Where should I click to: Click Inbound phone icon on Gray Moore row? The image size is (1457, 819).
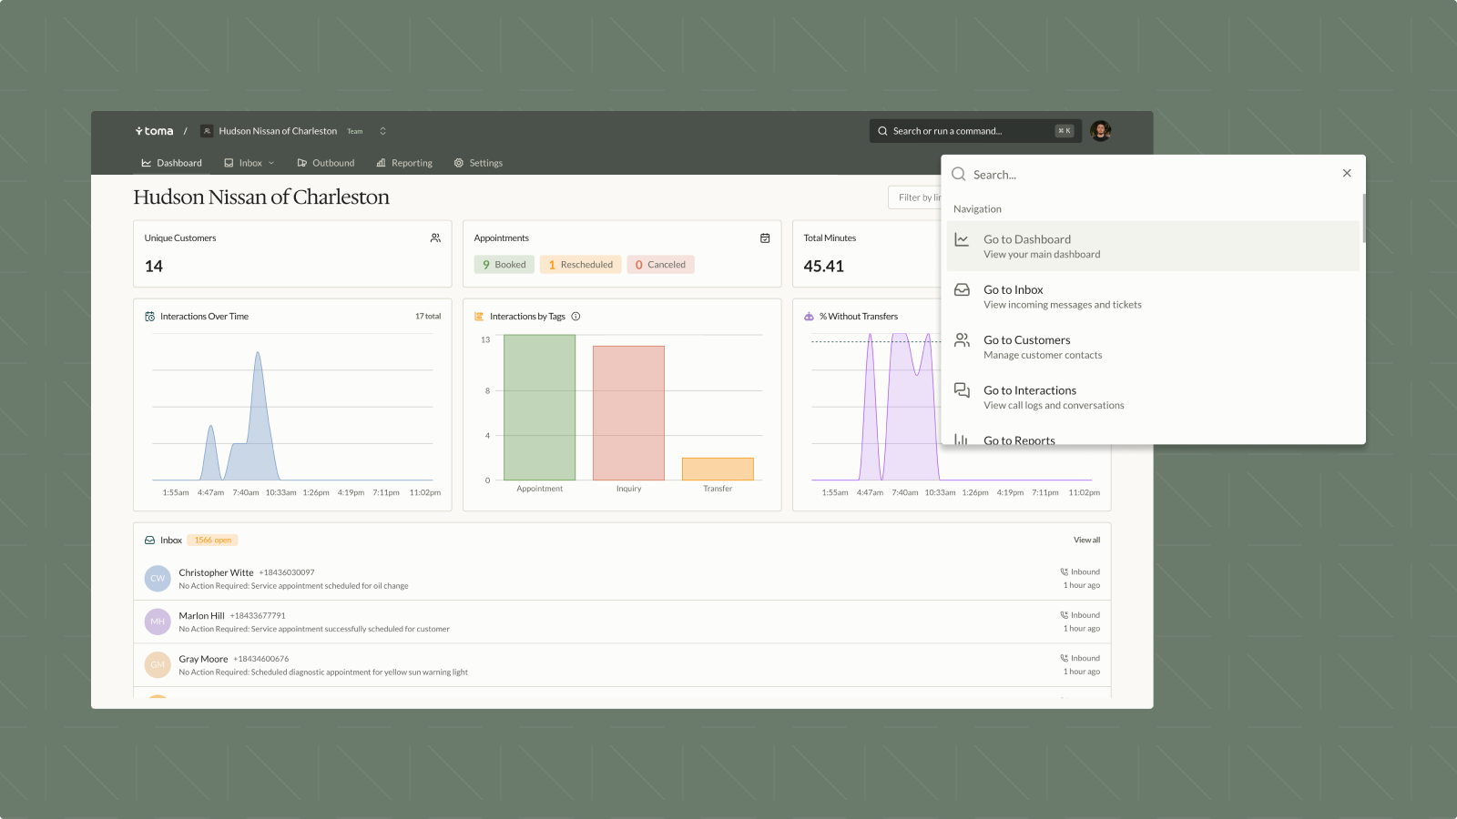click(x=1064, y=658)
